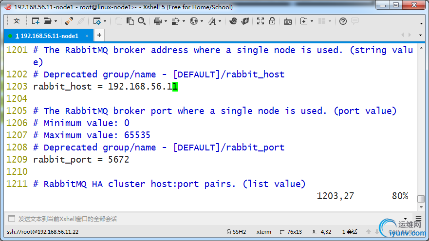This screenshot has width=429, height=241.
Task: Click the tab arrangement layout icon
Action: click(322, 21)
